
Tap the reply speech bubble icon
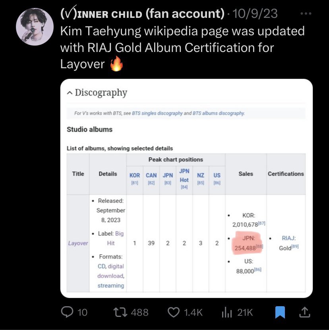pos(67,312)
